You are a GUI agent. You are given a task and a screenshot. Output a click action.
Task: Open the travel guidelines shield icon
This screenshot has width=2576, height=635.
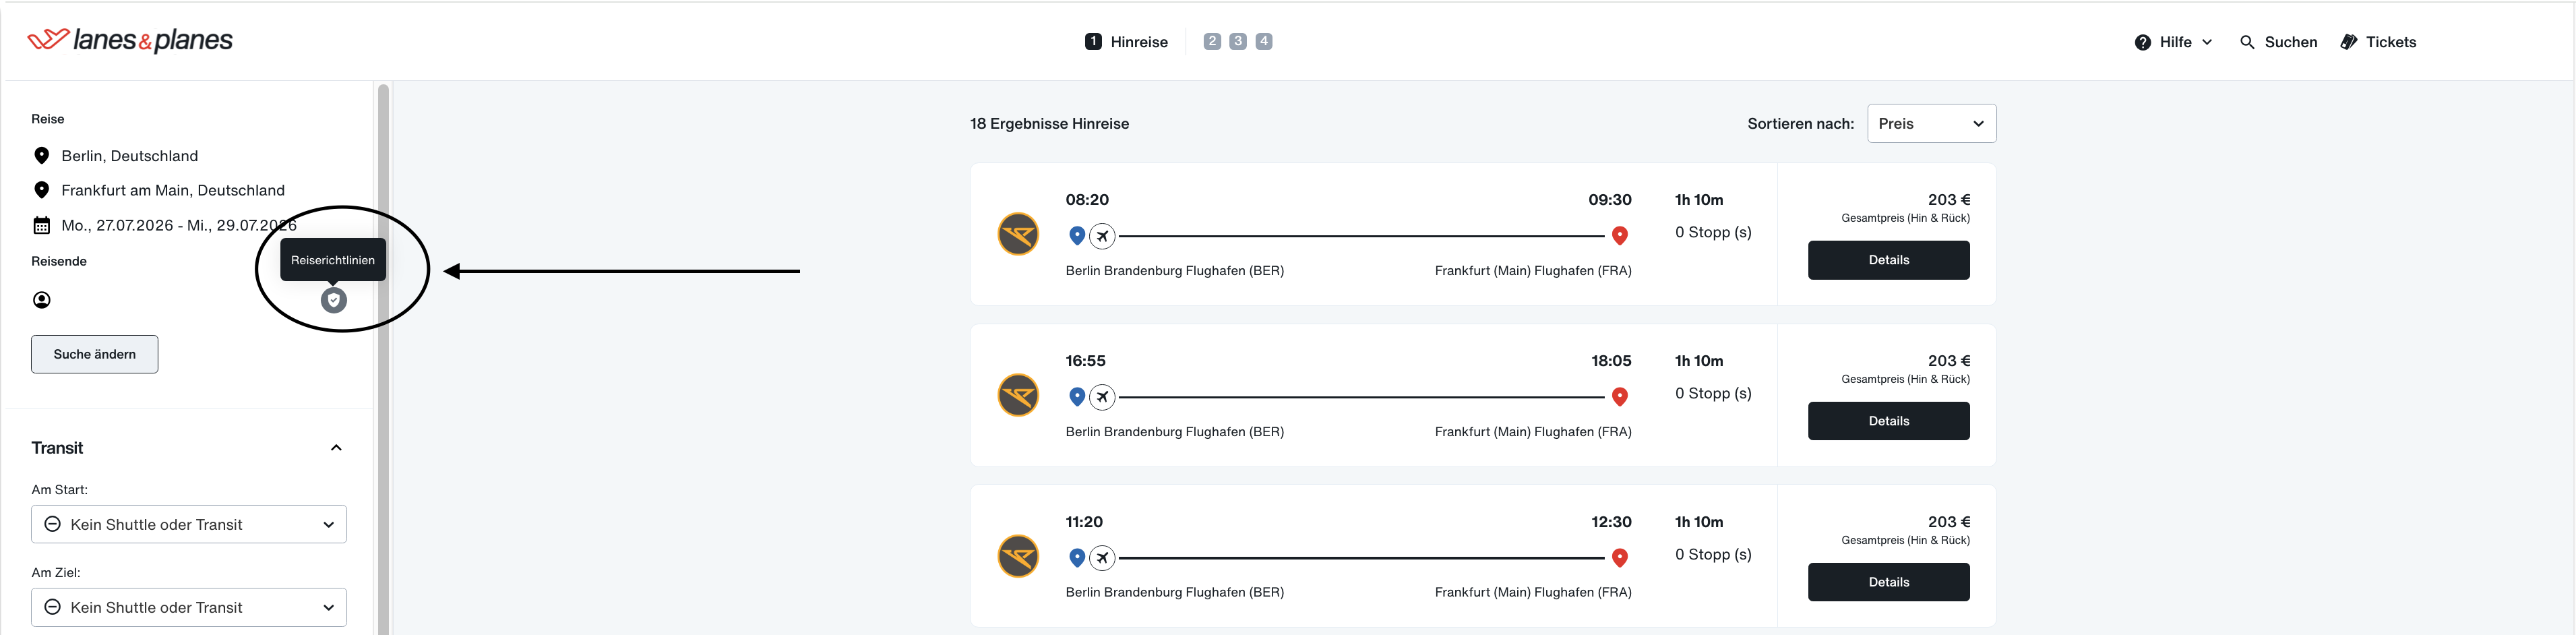(x=334, y=300)
